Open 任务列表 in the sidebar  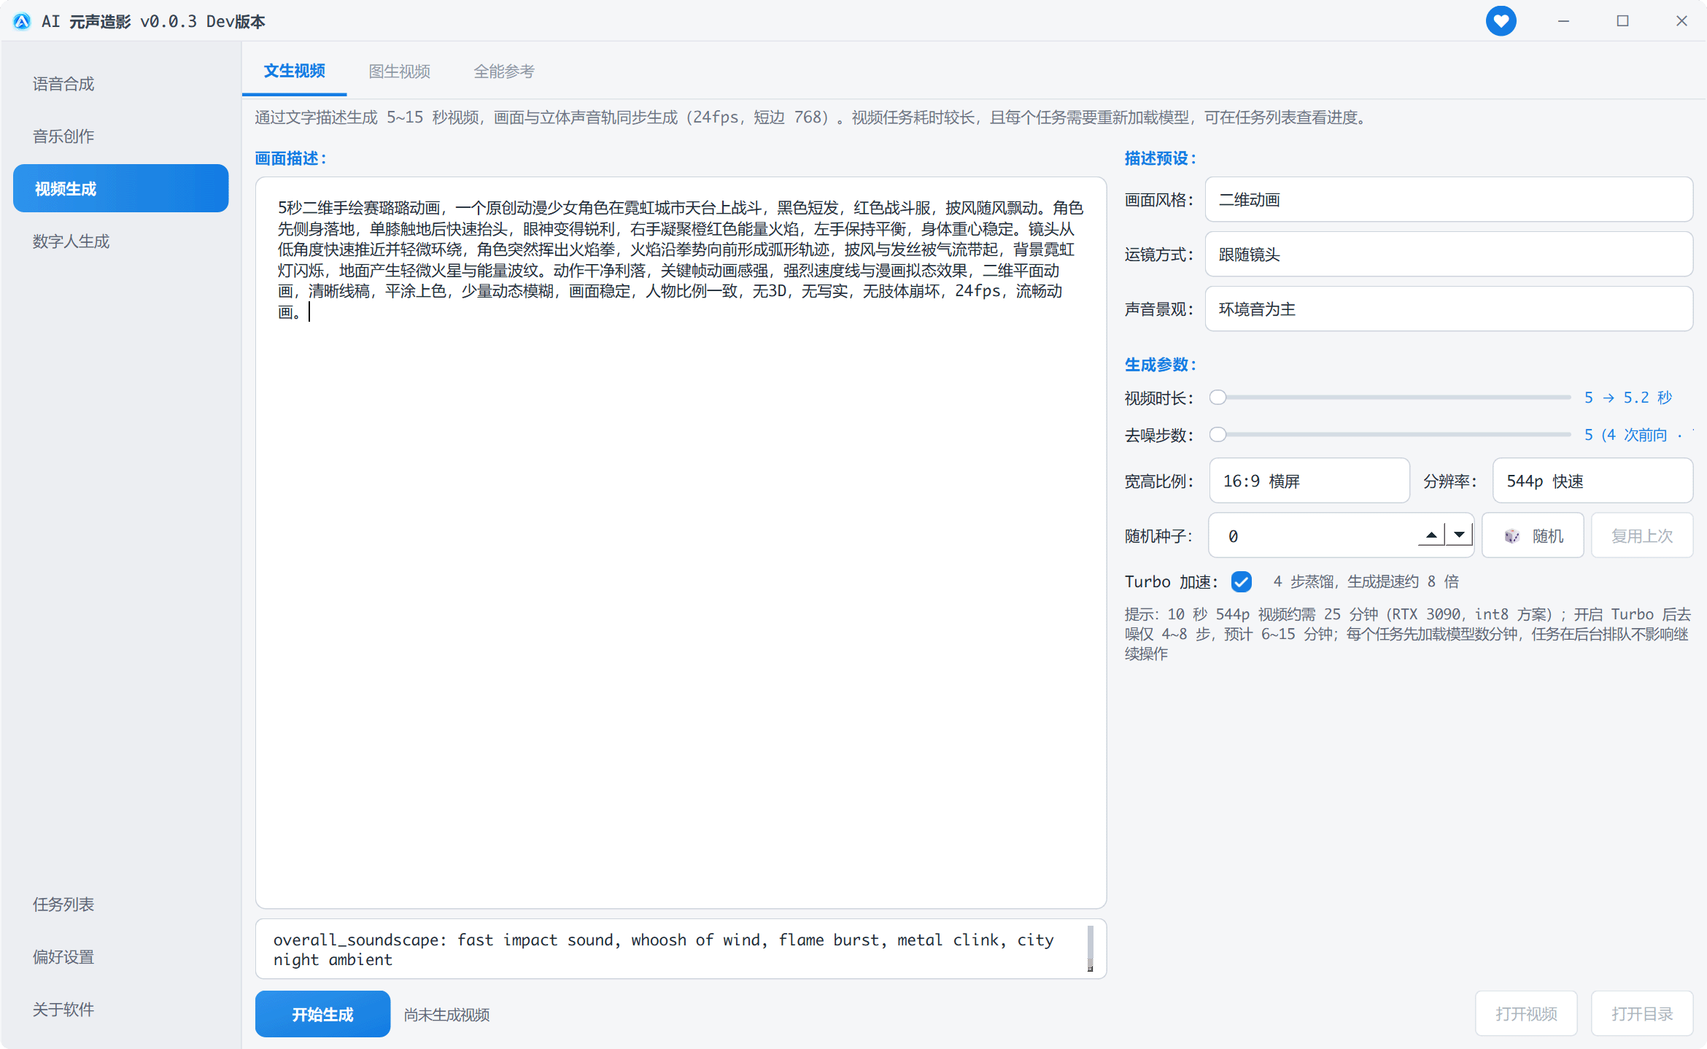point(121,904)
